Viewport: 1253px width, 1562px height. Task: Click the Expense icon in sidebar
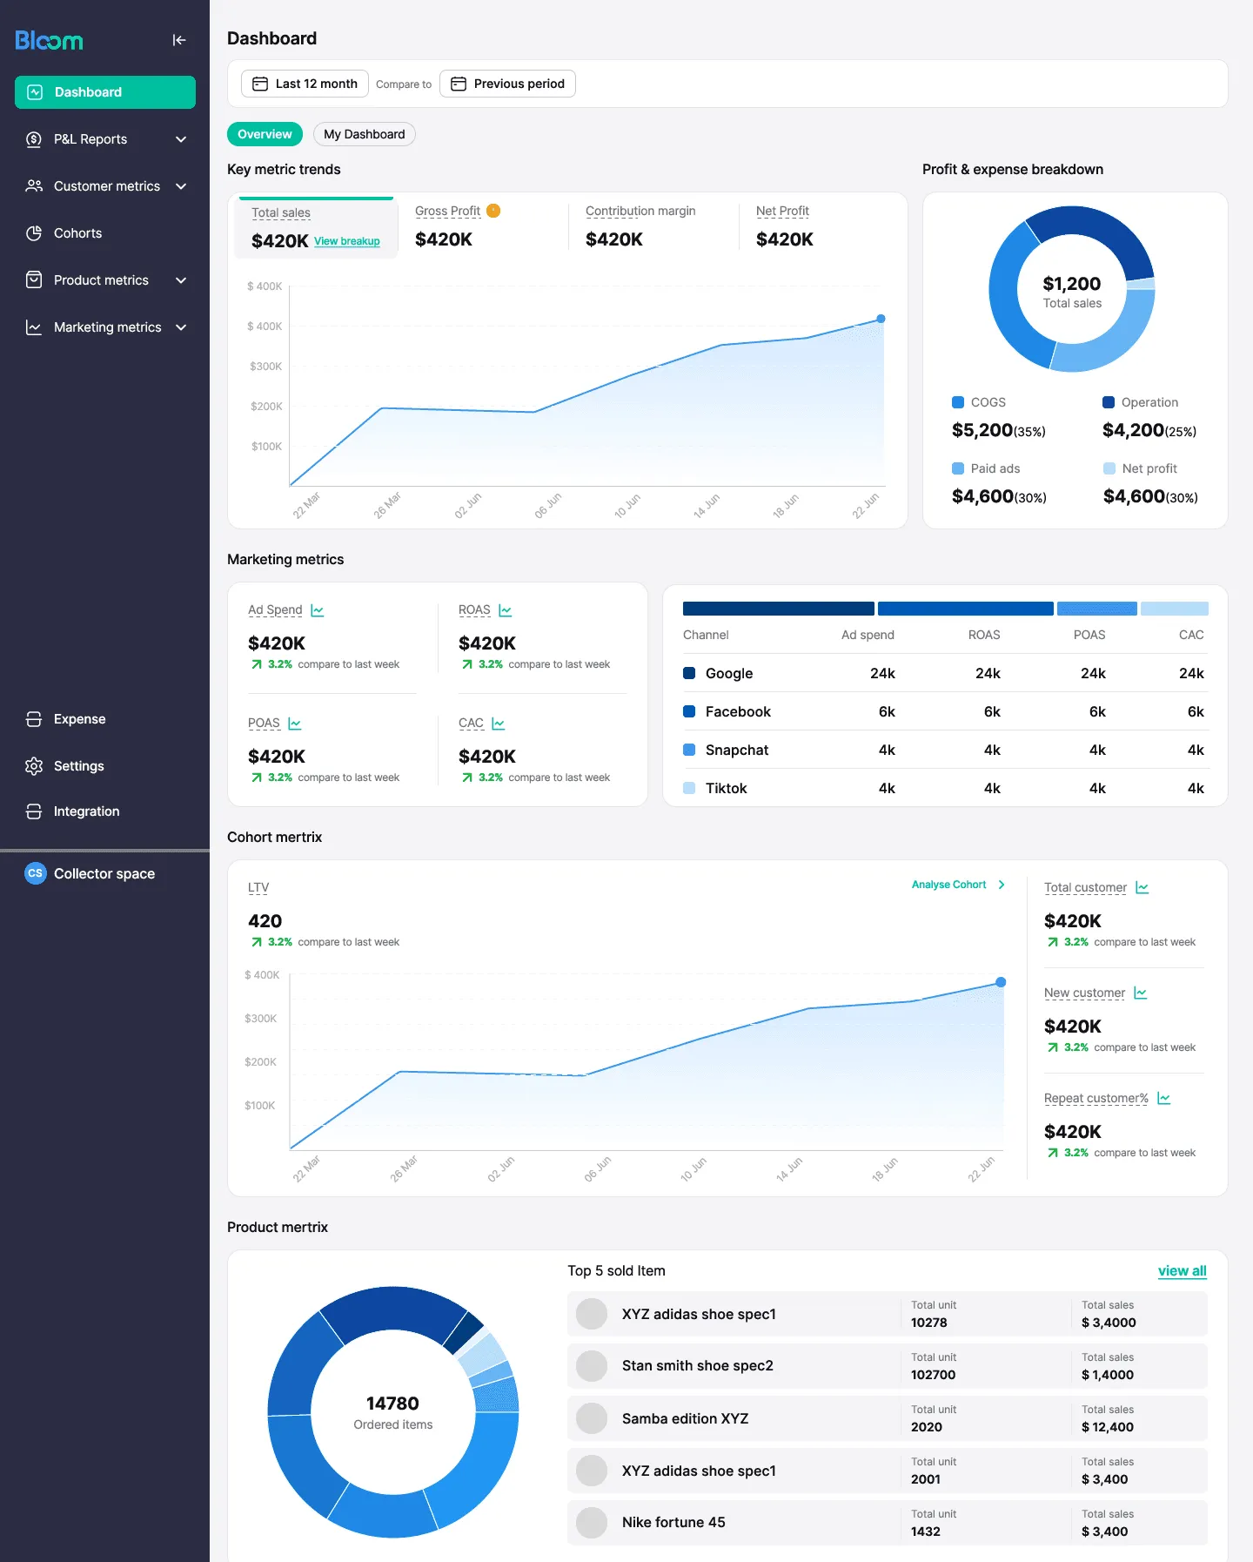(34, 719)
